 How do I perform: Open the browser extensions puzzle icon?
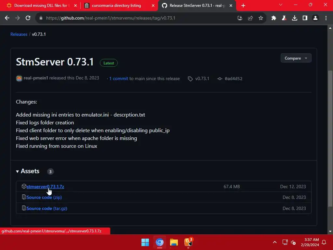(x=273, y=18)
